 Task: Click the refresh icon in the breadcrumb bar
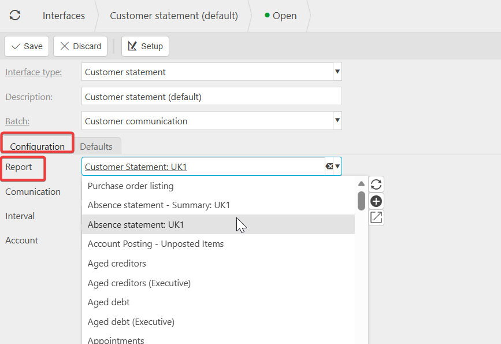pyautogui.click(x=15, y=16)
